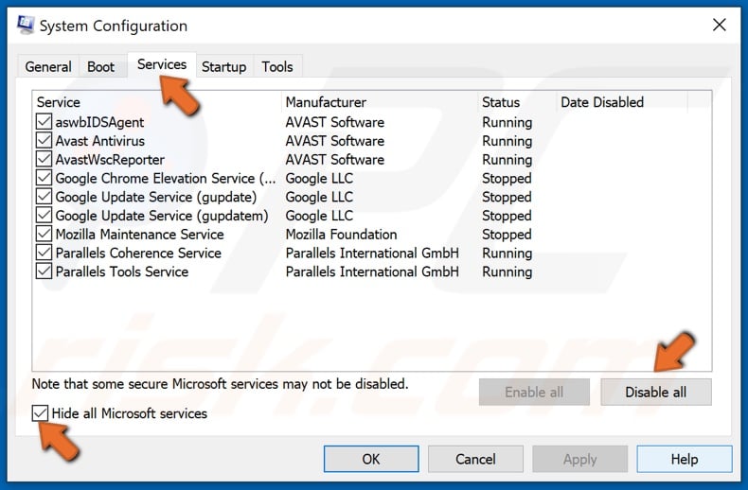The width and height of the screenshot is (748, 490).
Task: Uncheck the Avast Antivirus service checkbox
Action: click(x=44, y=141)
